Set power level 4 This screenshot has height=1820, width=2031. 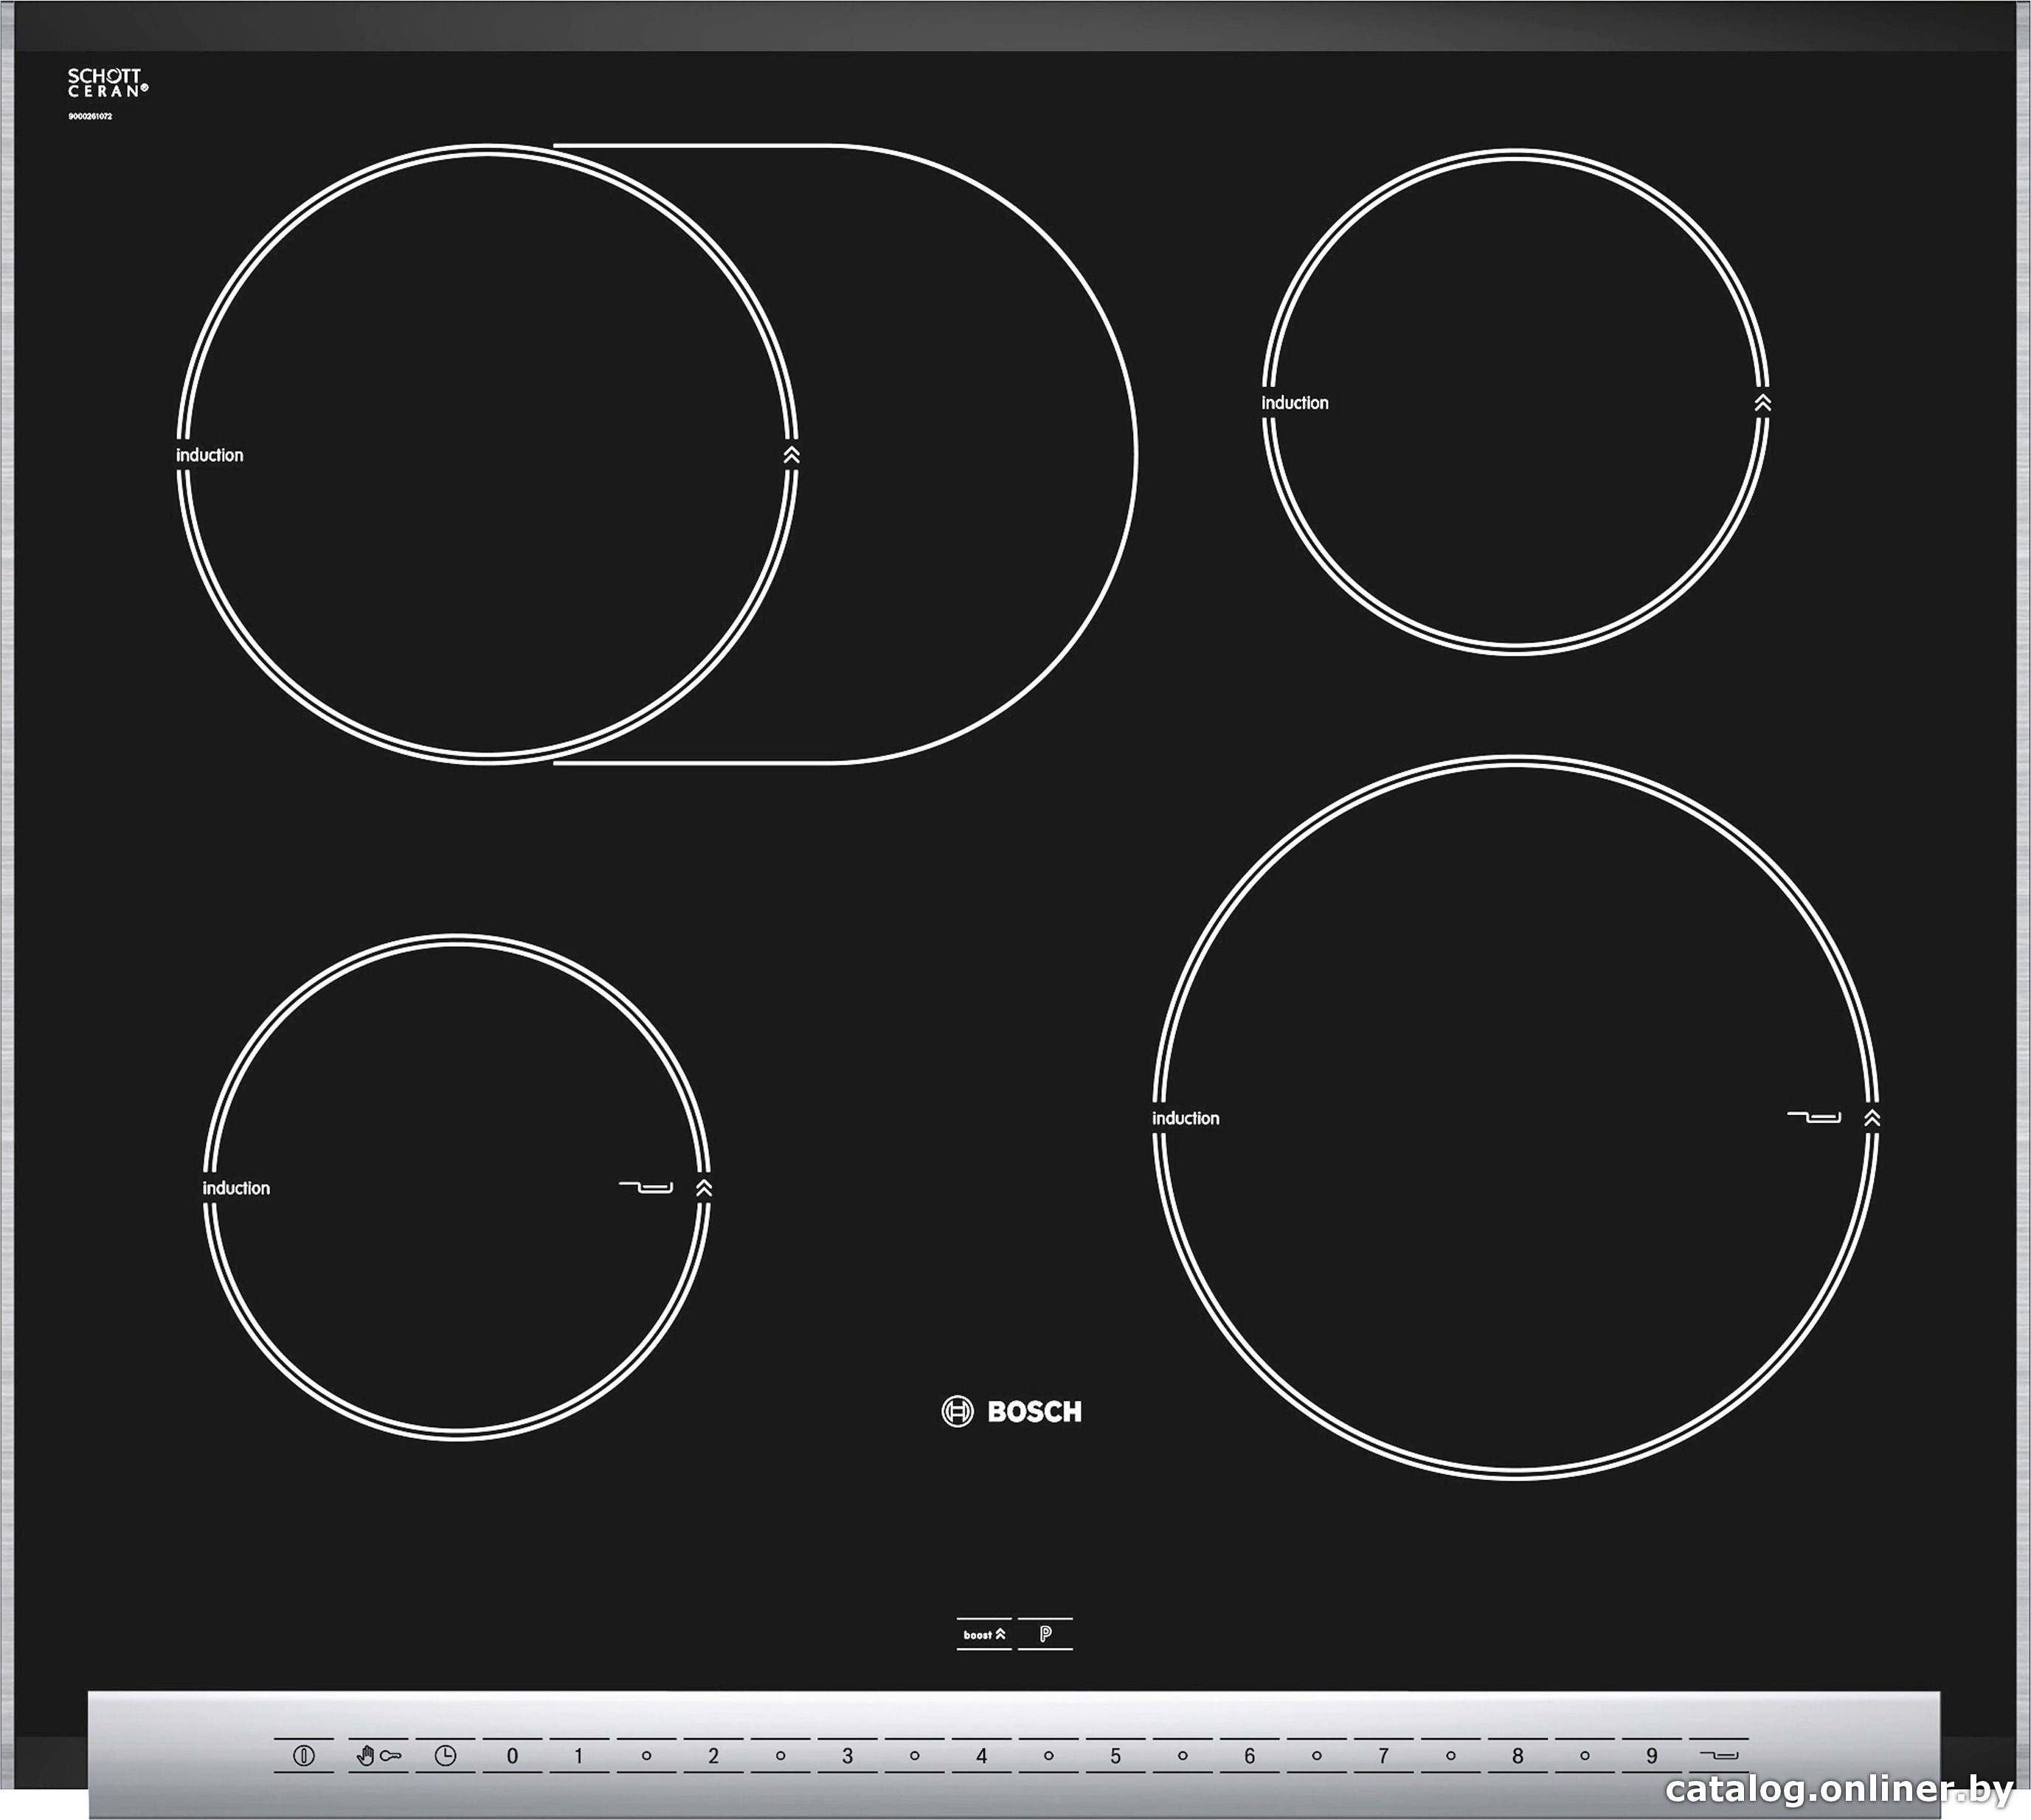pos(981,1756)
